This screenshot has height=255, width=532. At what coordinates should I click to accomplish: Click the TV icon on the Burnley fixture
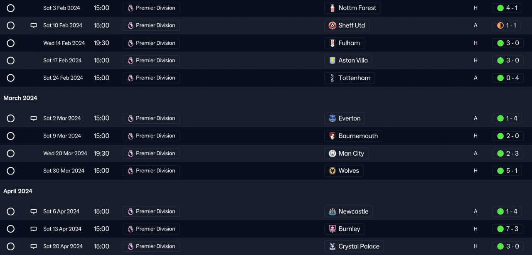(x=34, y=229)
